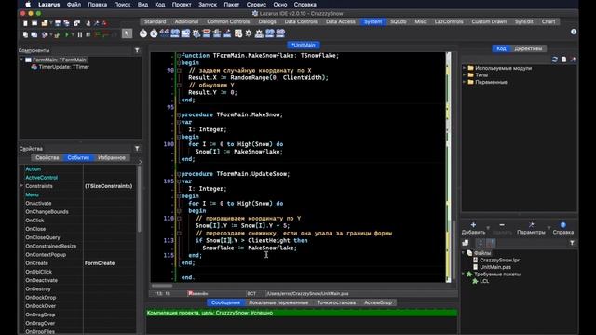The width and height of the screenshot is (596, 335).
Task: Switch to the Standard component palette tab
Action: [x=156, y=21]
